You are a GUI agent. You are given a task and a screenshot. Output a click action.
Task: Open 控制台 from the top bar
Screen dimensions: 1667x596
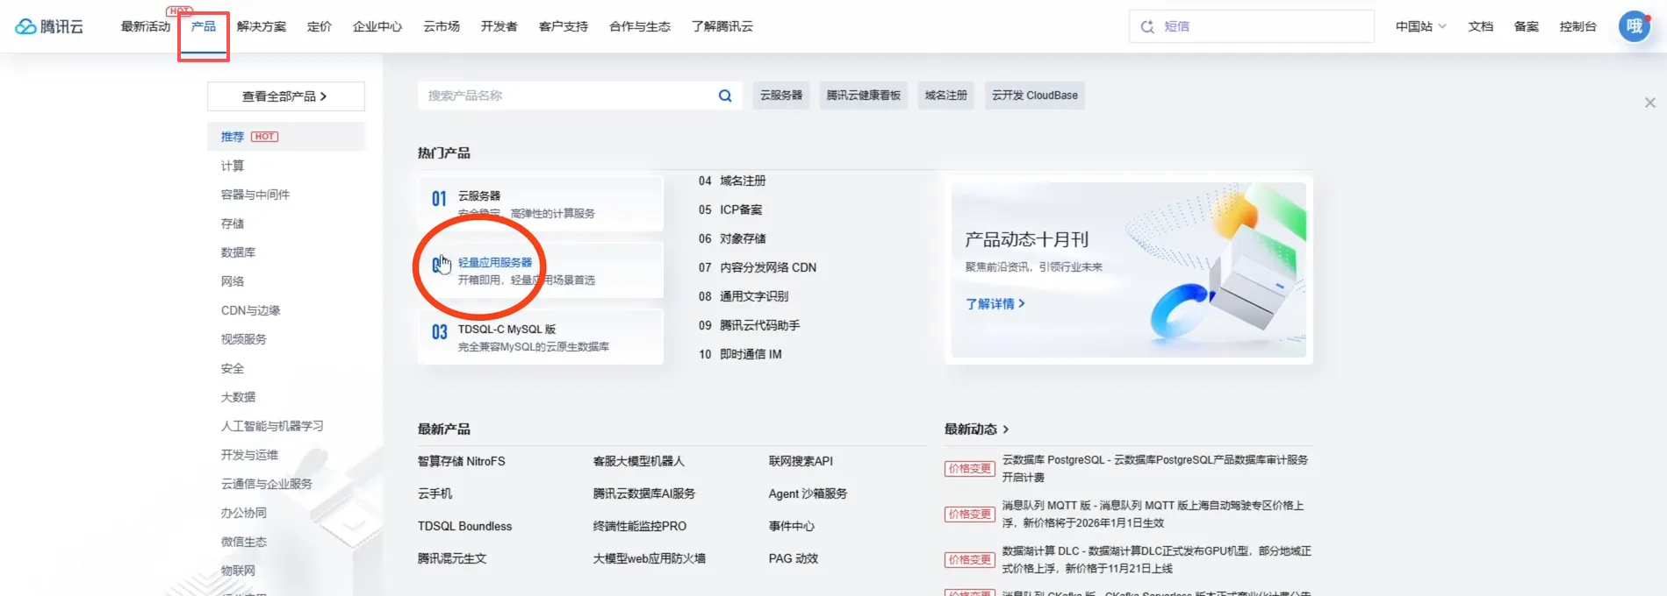1577,26
